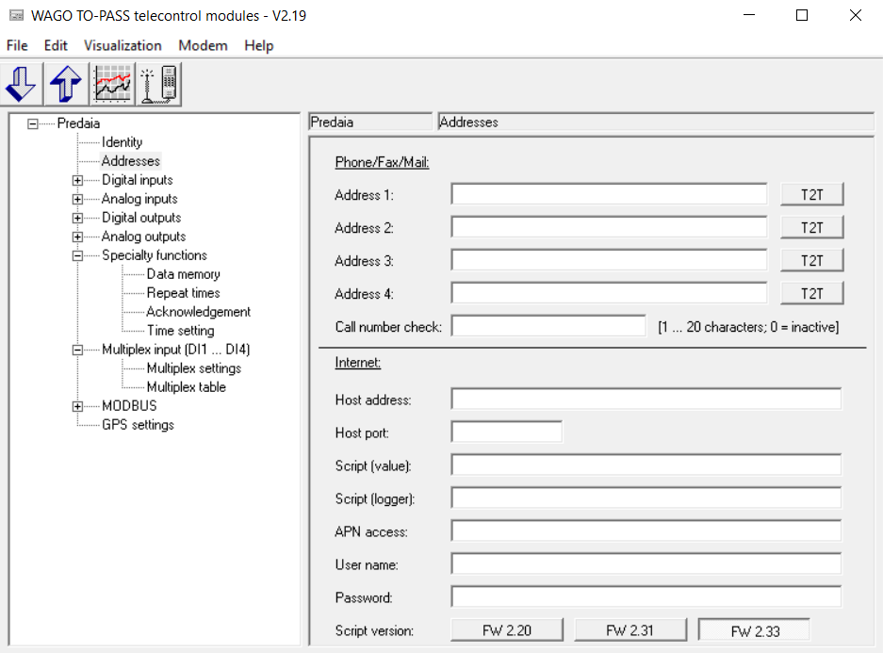The height and width of the screenshot is (653, 883).
Task: Maximize the WAGO TO-PASS window
Action: coord(802,15)
